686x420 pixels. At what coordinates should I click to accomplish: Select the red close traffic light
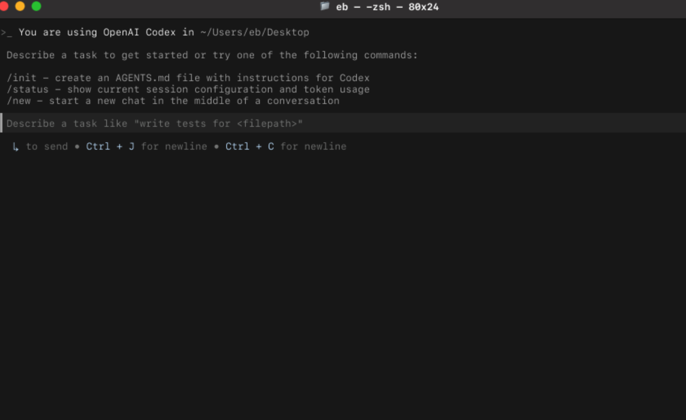coord(5,7)
